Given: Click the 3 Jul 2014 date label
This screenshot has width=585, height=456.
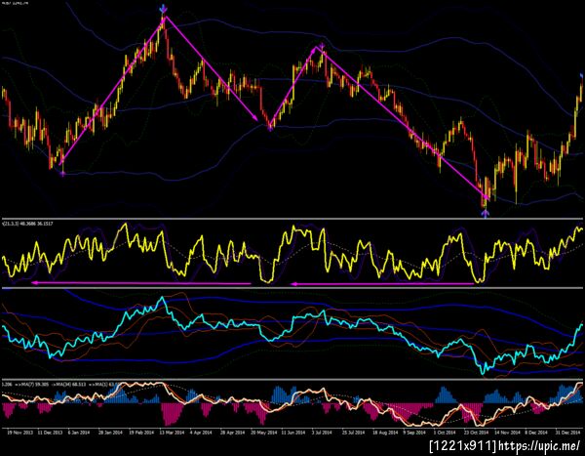Looking at the screenshot, I should tap(321, 433).
